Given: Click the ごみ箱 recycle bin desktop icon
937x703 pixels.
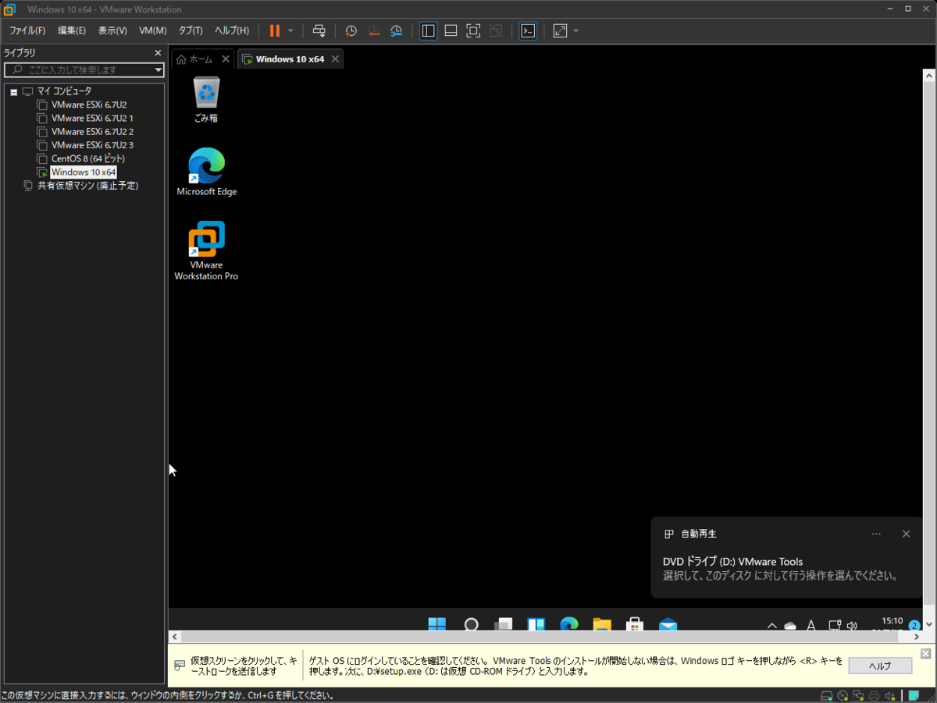Looking at the screenshot, I should 206,100.
